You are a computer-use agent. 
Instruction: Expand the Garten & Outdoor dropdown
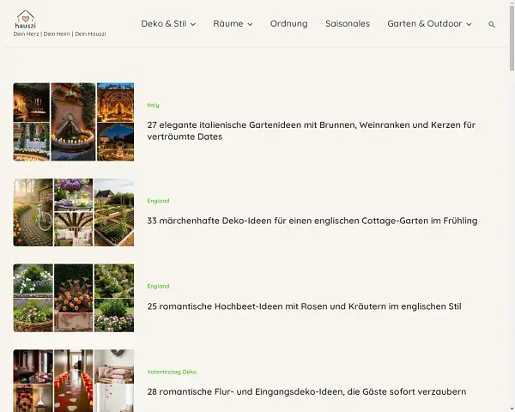click(x=429, y=24)
